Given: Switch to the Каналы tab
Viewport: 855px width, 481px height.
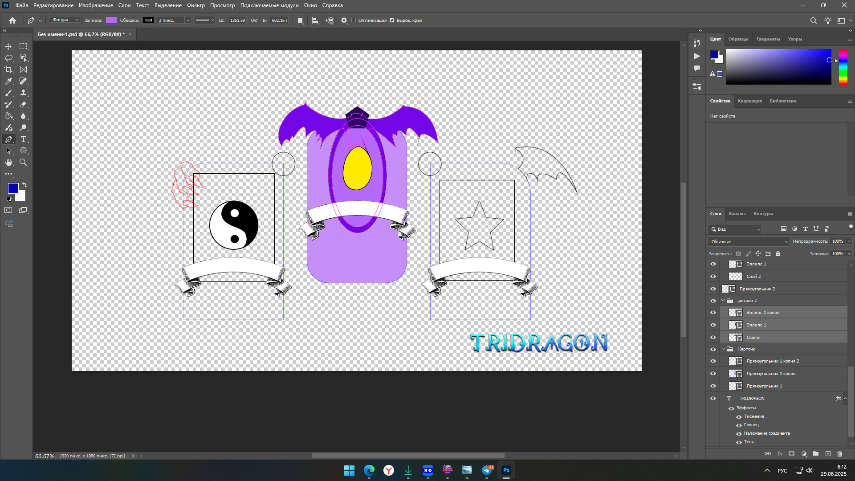Looking at the screenshot, I should (x=737, y=214).
